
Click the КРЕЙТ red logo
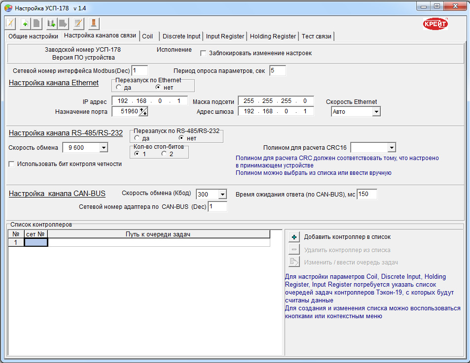(x=435, y=24)
